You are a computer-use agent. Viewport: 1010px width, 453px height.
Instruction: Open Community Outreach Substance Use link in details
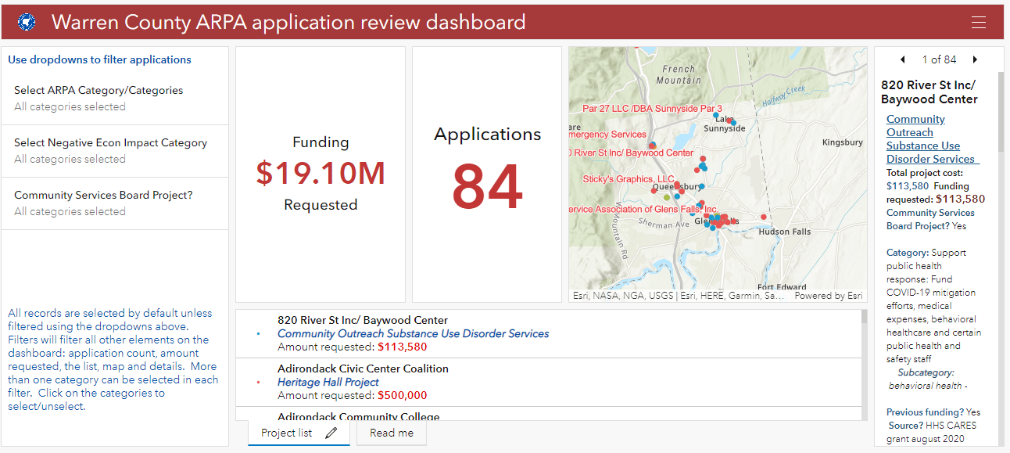[x=932, y=139]
